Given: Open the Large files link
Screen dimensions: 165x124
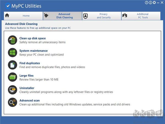Looking at the screenshot, I should (x=26, y=76).
